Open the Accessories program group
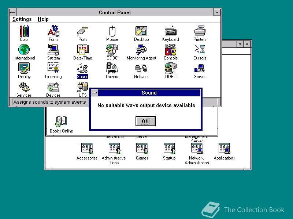293x219 pixels. (87, 151)
